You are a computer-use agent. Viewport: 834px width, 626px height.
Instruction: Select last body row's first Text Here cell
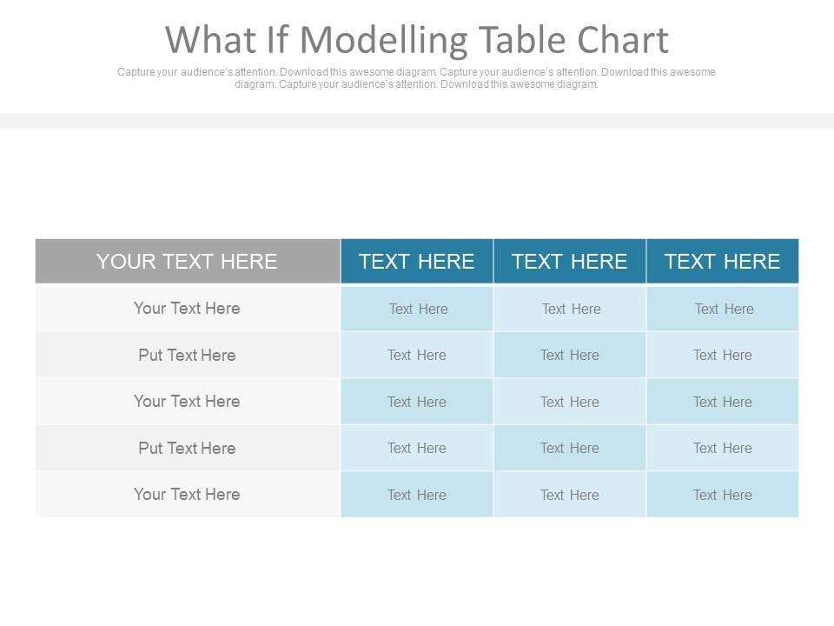tap(417, 495)
